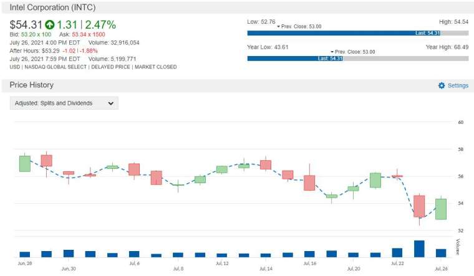Click the After Hours: $53.29 value

34,50
